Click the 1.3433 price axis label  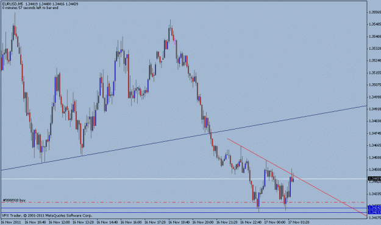tap(375, 194)
